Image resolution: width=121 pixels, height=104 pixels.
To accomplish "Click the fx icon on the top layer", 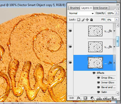I will (110, 31).
